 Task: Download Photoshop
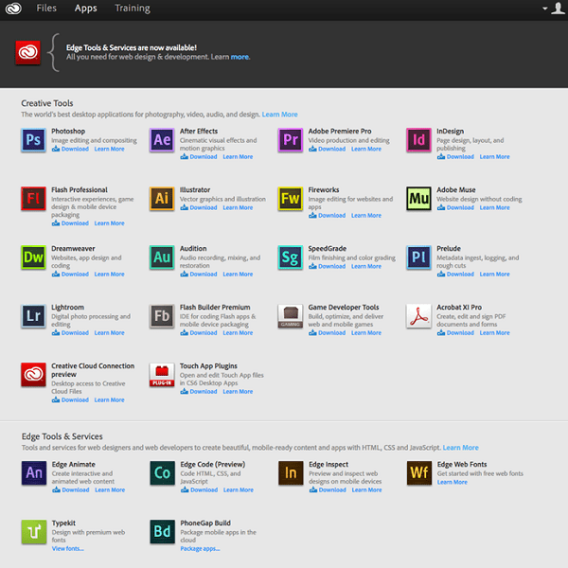point(70,149)
